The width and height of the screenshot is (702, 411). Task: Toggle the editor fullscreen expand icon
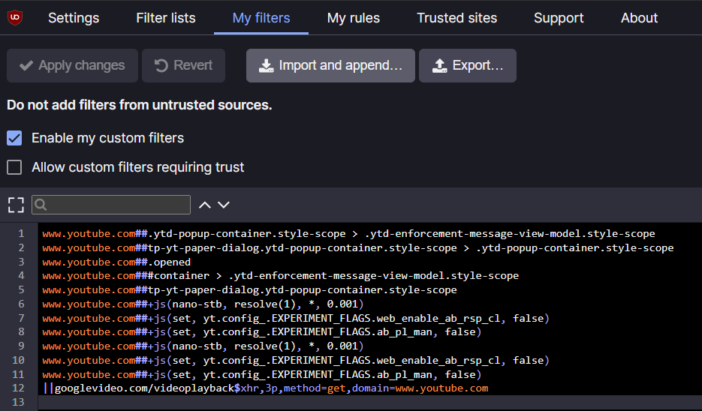click(x=16, y=205)
